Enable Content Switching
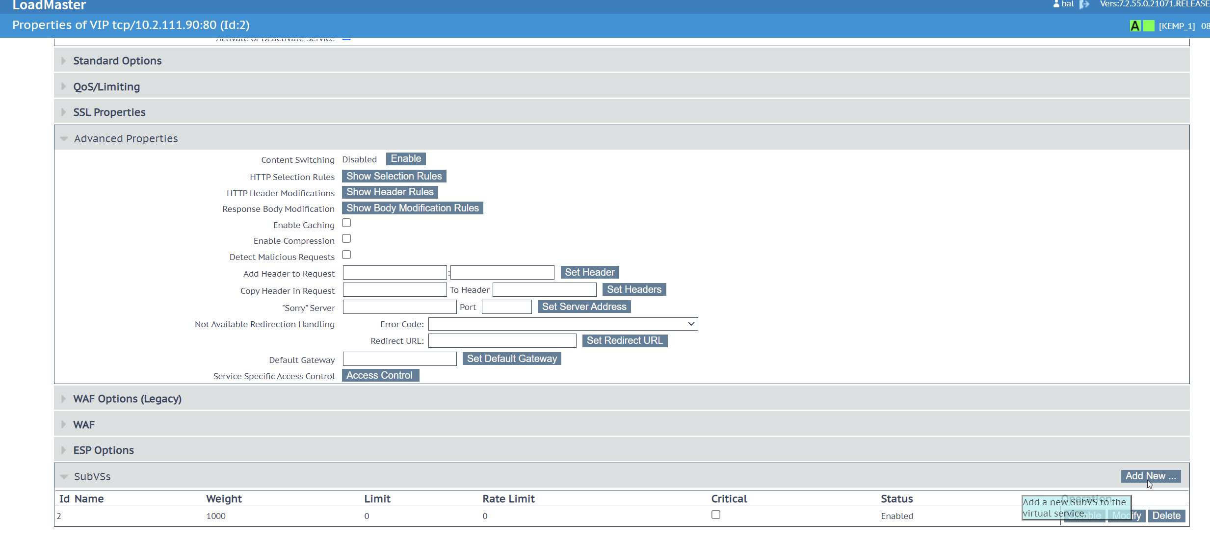1210x543 pixels. tap(406, 159)
